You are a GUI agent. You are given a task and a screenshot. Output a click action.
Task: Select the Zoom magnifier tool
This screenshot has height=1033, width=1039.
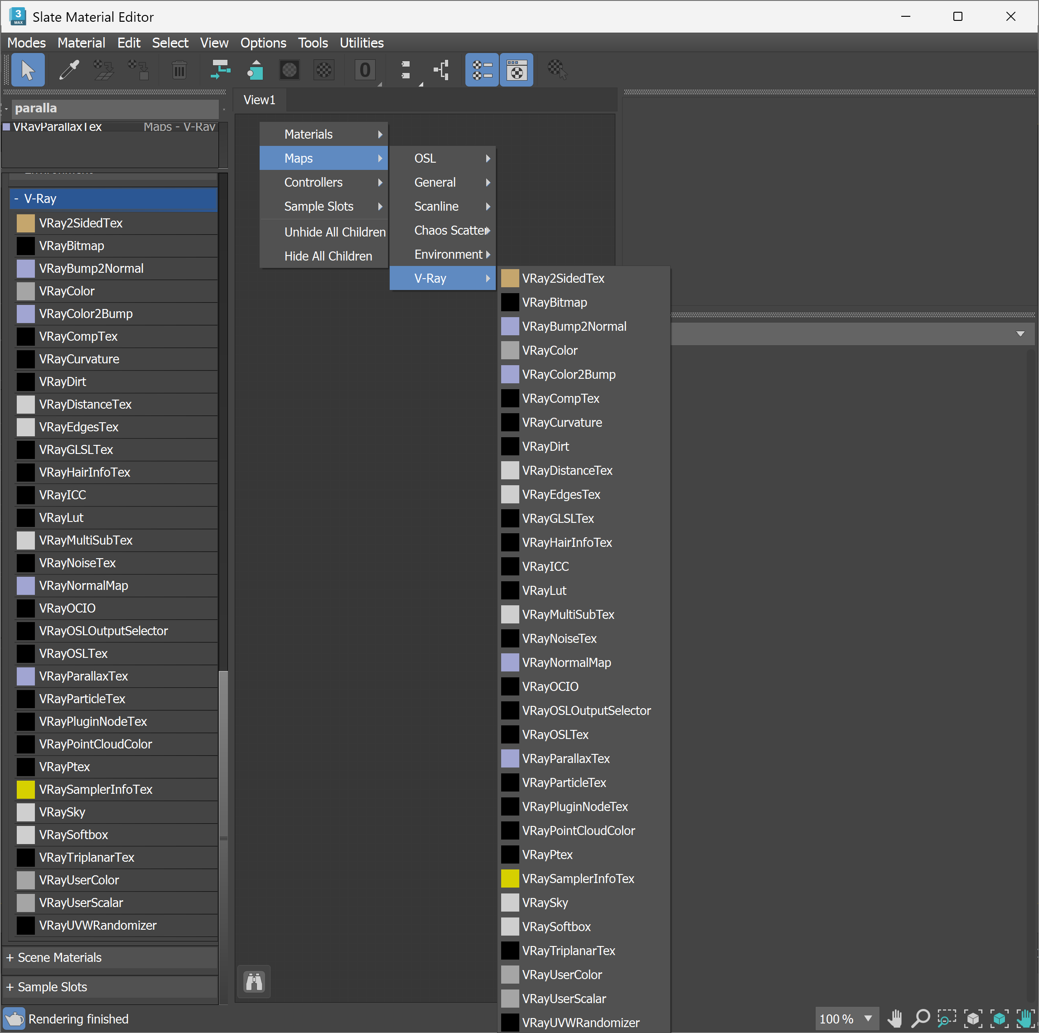921,1019
